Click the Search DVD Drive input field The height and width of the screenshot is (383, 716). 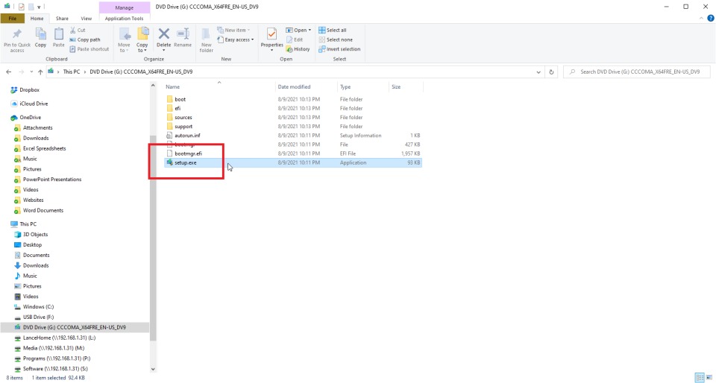coord(638,72)
